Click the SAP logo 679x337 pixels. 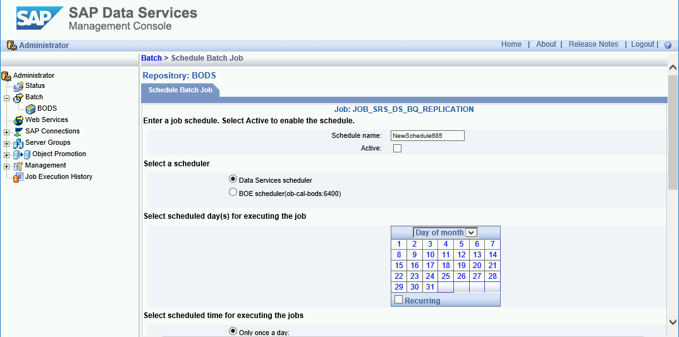point(40,18)
